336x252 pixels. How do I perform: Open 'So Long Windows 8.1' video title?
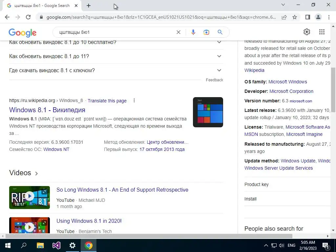(x=122, y=190)
